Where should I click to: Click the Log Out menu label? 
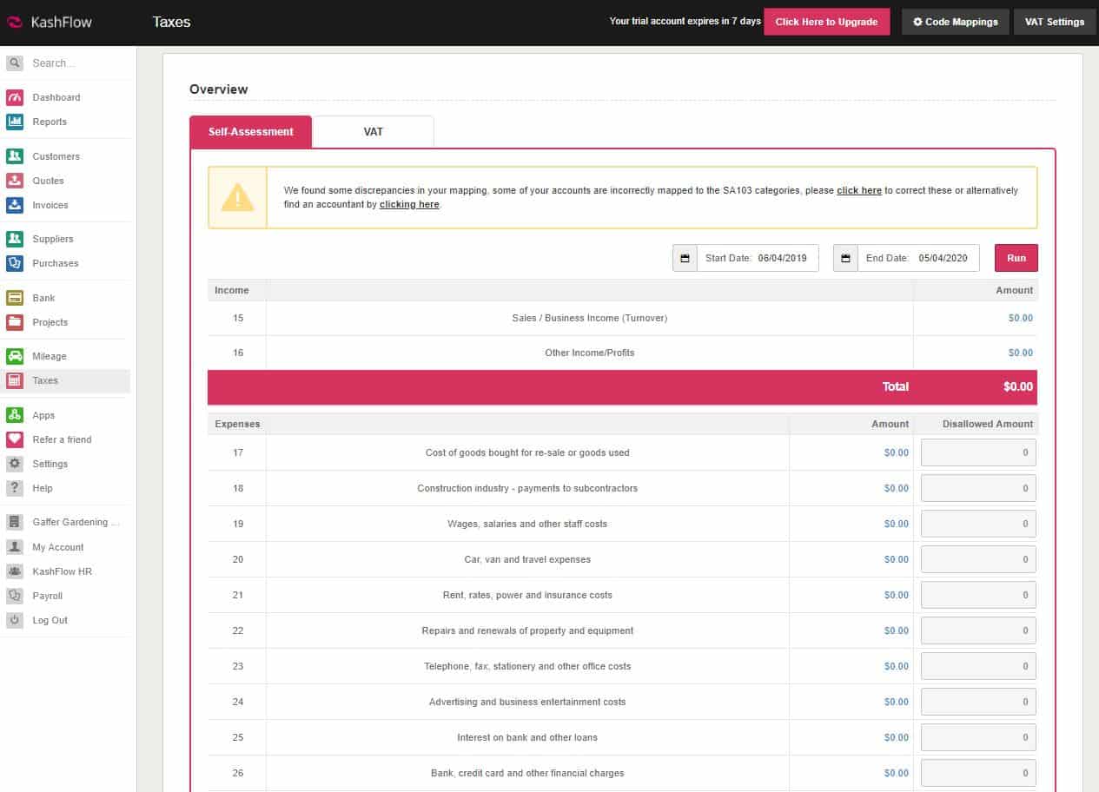[50, 620]
